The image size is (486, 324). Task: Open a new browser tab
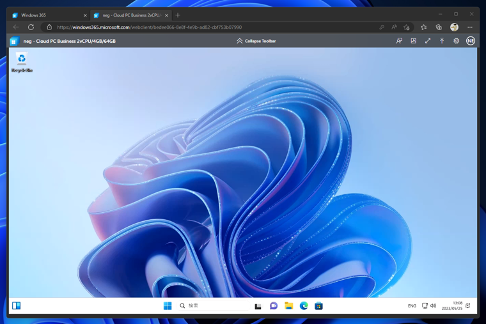pos(178,15)
